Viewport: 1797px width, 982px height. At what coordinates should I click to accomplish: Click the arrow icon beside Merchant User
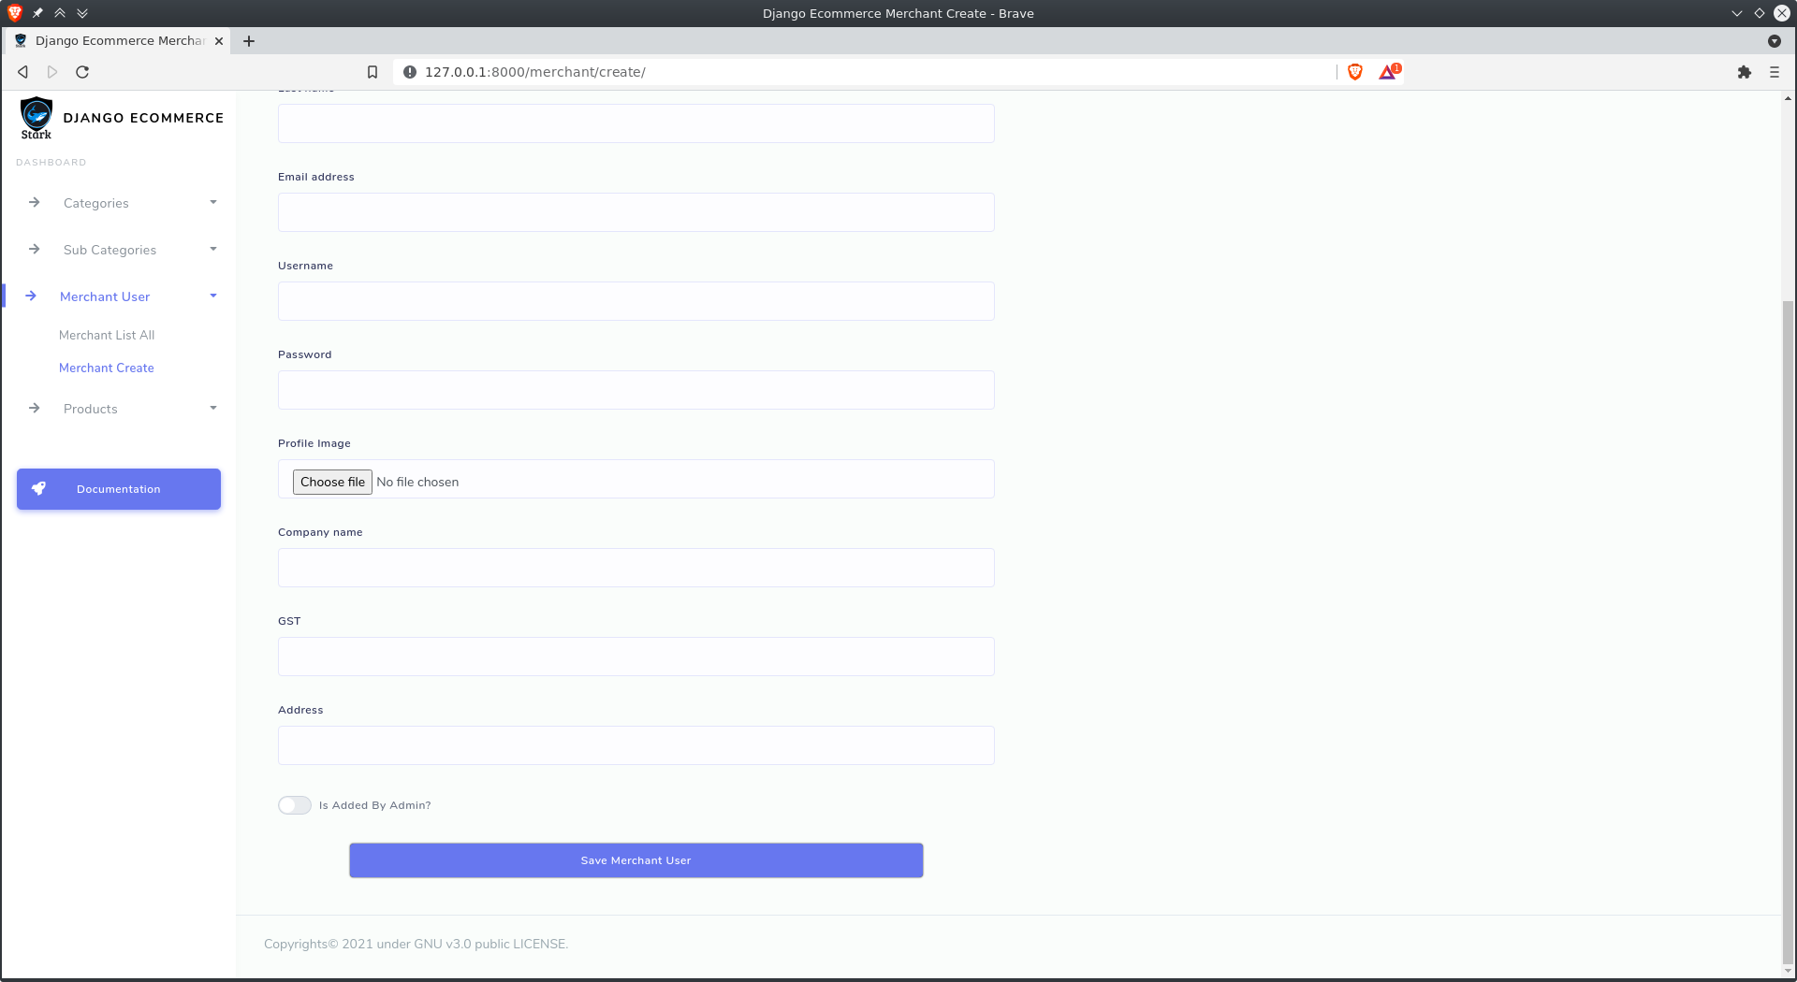[x=34, y=296]
